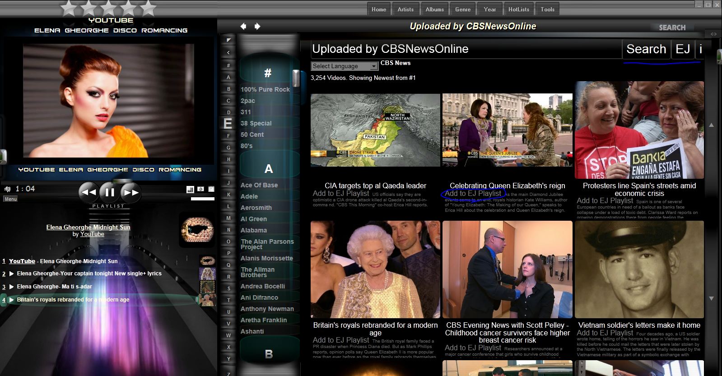Skip to the previous track
The height and width of the screenshot is (376, 722).
click(x=89, y=192)
